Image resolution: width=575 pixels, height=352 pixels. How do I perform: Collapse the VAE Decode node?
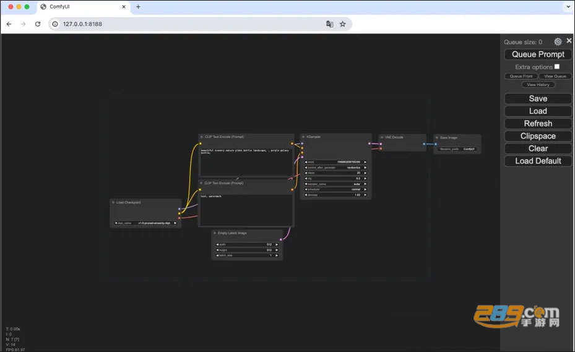pyautogui.click(x=382, y=137)
